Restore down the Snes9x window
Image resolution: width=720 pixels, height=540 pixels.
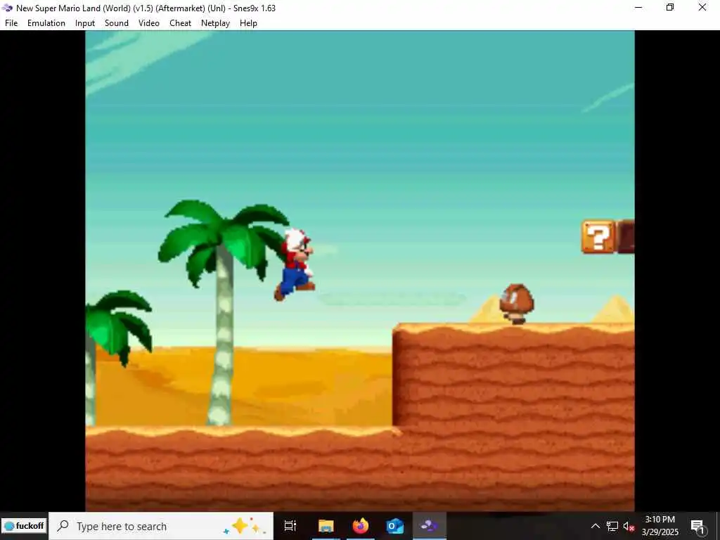coord(670,8)
